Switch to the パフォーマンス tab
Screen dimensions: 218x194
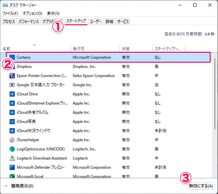[x=29, y=22]
